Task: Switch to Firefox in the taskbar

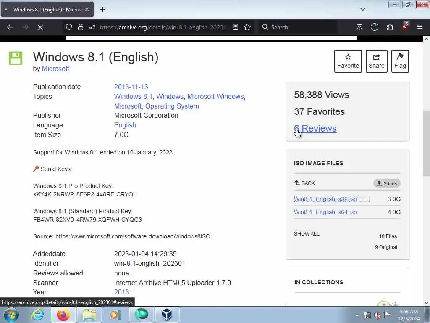Action: click(63, 315)
